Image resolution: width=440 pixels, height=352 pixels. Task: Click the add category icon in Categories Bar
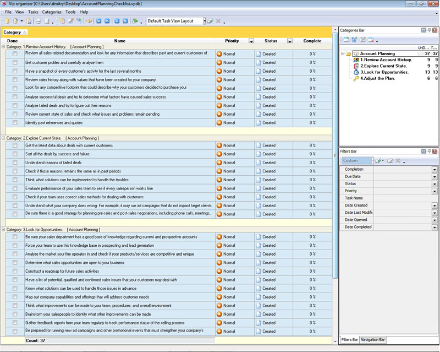point(346,40)
